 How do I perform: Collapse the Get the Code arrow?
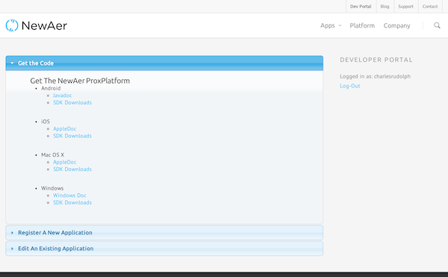click(12, 63)
